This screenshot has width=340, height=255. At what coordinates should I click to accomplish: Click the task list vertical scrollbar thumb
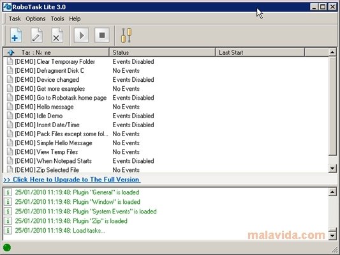coord(332,106)
